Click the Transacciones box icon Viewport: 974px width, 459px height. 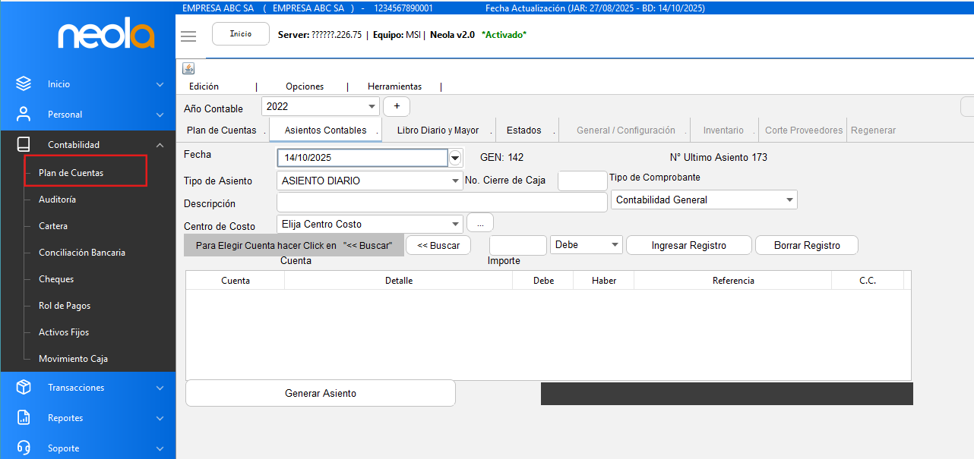(24, 388)
